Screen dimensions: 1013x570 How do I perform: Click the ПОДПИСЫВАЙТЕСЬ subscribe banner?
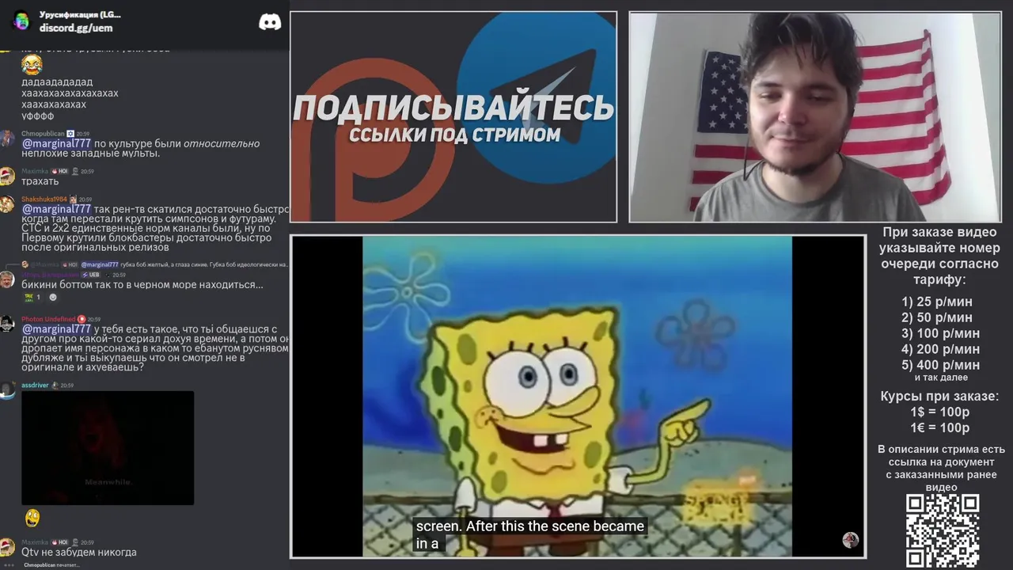[453, 116]
